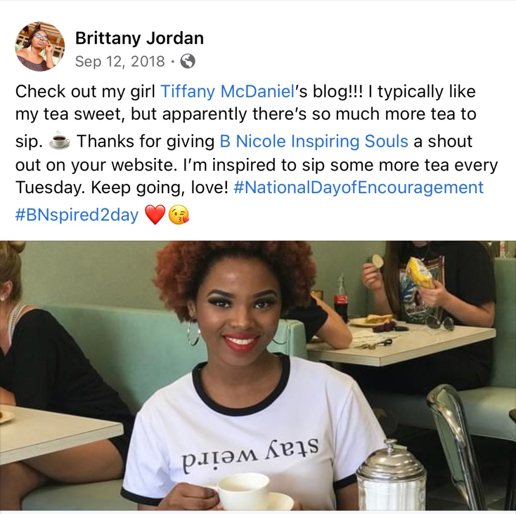
Task: Click the Brittany Jordan author name
Action: click(x=140, y=38)
